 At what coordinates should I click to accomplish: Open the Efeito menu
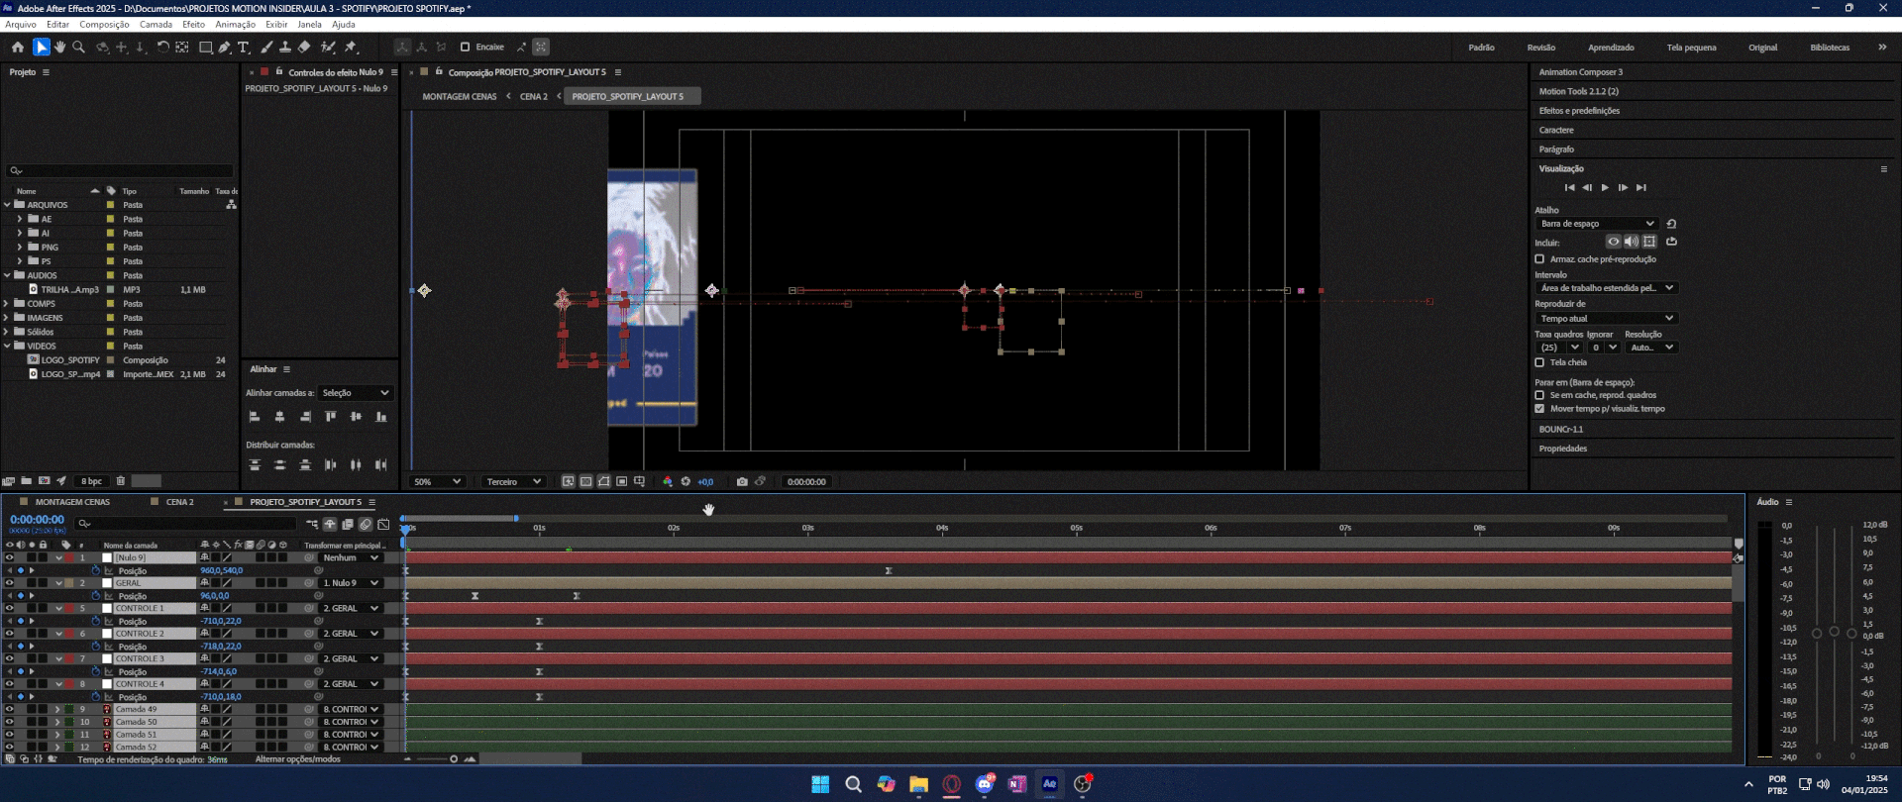[x=193, y=24]
